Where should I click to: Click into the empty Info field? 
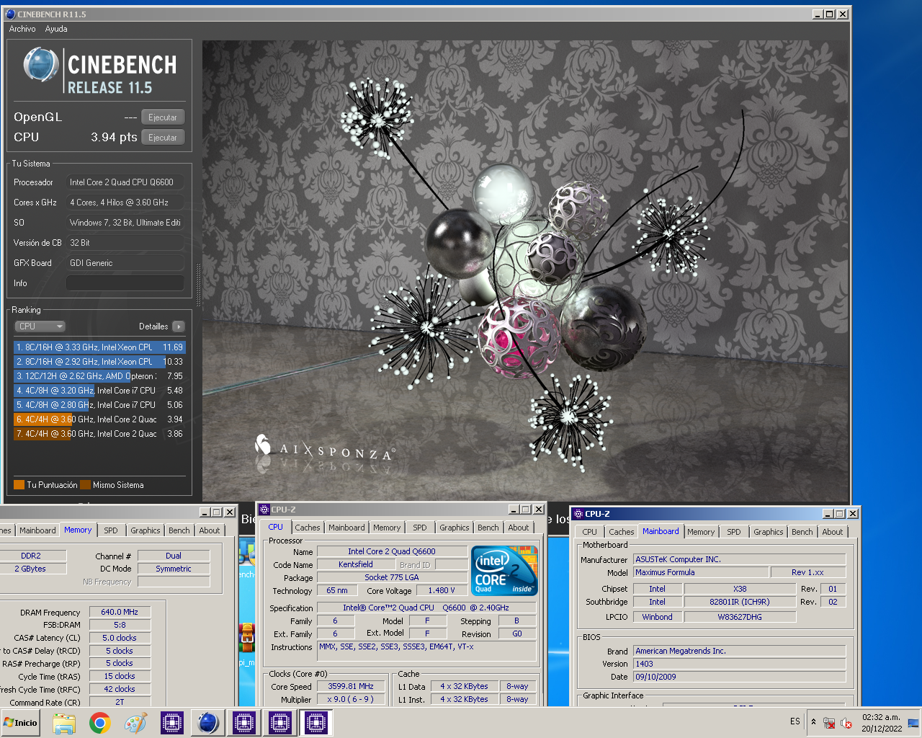[x=125, y=283]
